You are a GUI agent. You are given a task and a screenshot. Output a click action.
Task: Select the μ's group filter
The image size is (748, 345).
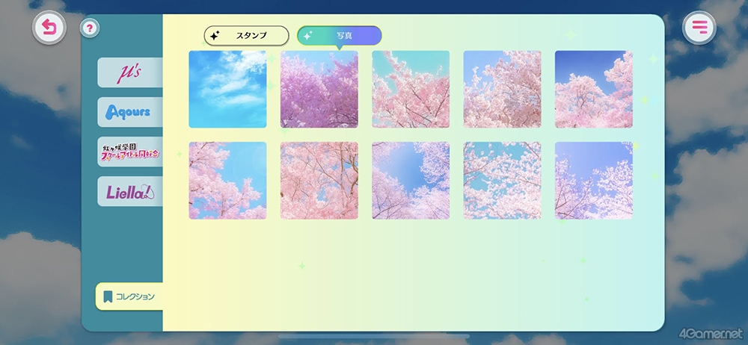(129, 72)
